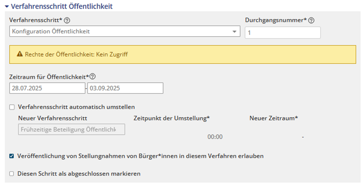The height and width of the screenshot is (186, 364).
Task: Uncheck Veröffentlichung von Stellungnahmen checkbox
Action: coord(12,156)
